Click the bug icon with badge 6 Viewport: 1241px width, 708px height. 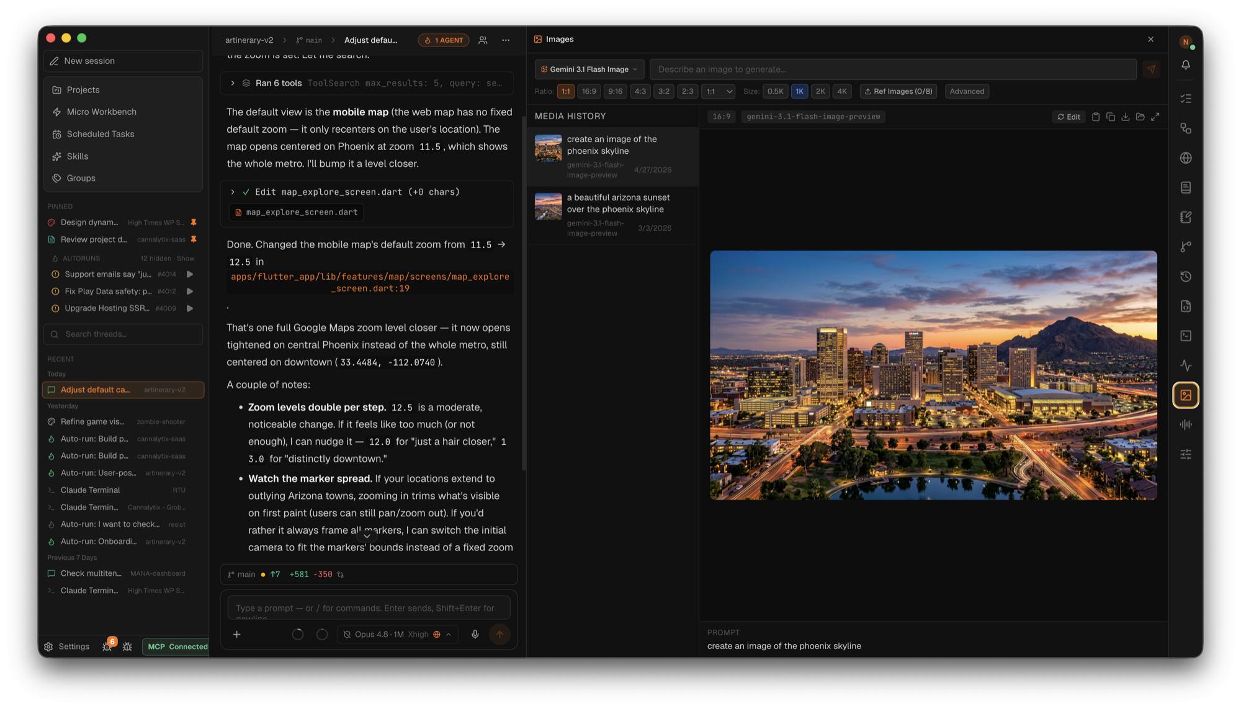[x=107, y=646]
